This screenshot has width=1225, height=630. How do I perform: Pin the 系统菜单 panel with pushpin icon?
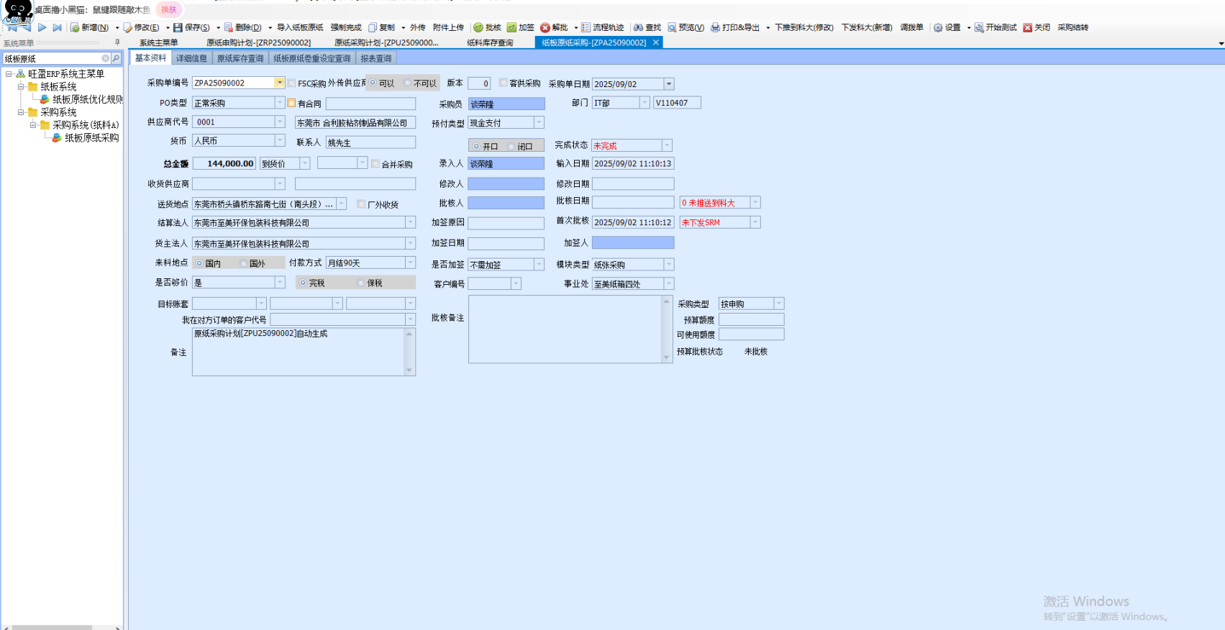117,42
